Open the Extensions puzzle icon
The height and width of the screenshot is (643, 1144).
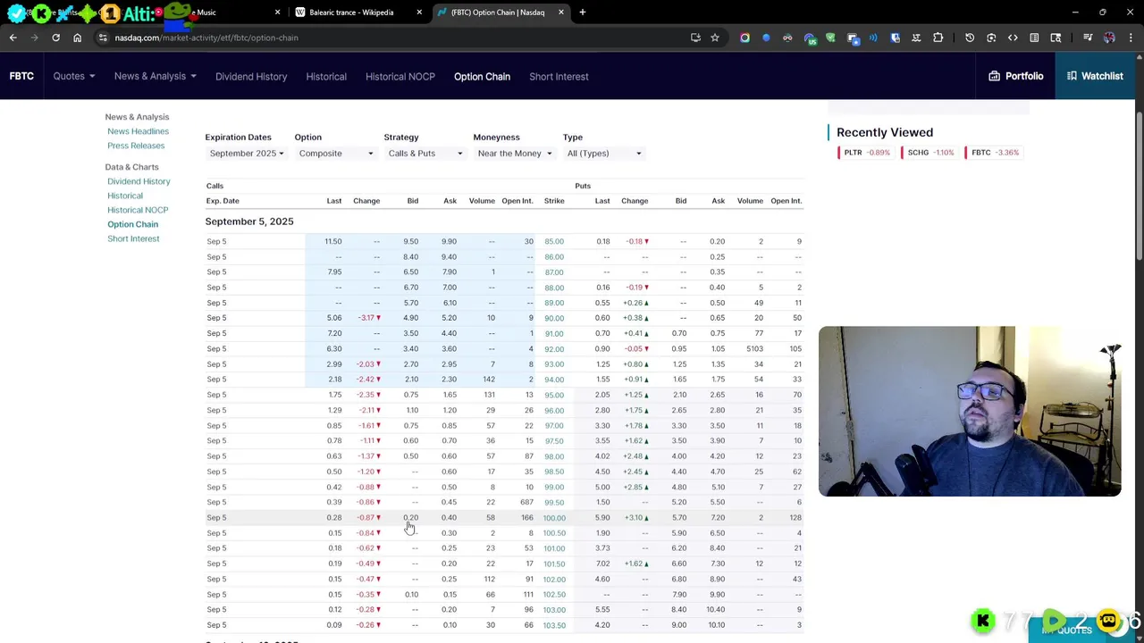click(x=938, y=38)
